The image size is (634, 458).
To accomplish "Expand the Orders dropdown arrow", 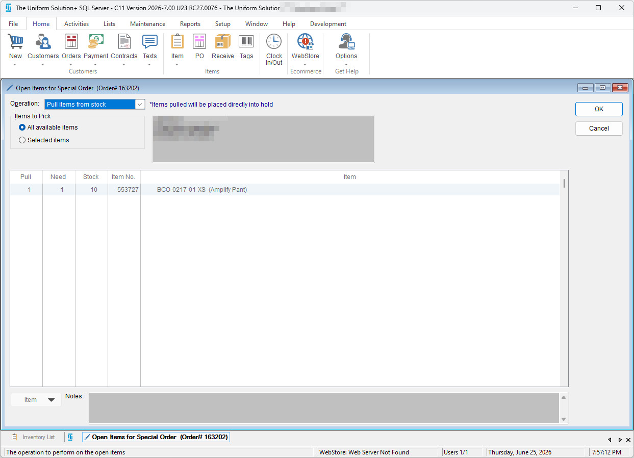I will (71, 65).
